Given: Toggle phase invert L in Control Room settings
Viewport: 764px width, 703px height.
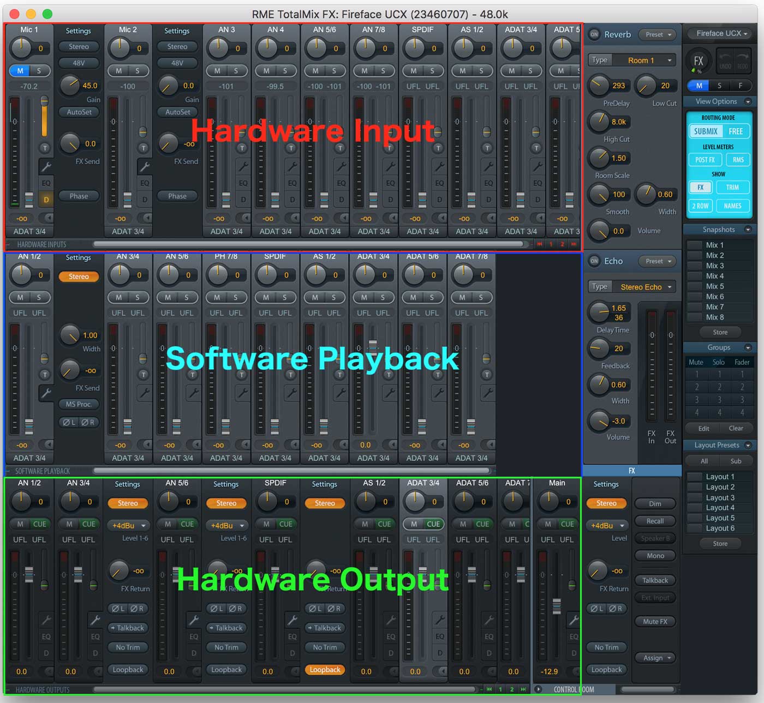Looking at the screenshot, I should [597, 608].
